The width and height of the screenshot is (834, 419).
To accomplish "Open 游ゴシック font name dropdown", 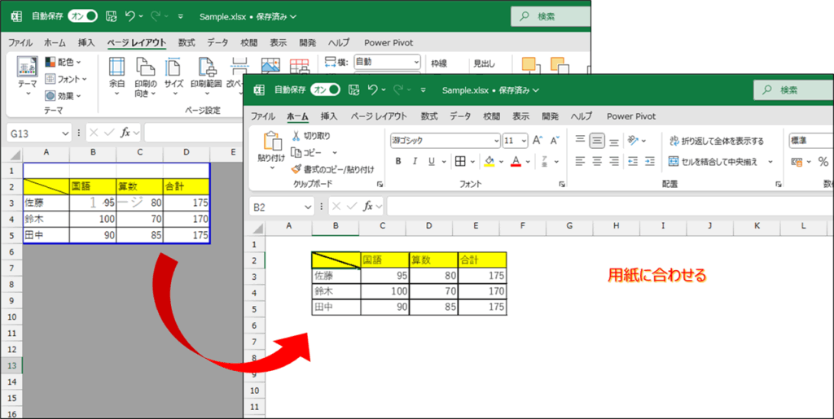I will [496, 141].
